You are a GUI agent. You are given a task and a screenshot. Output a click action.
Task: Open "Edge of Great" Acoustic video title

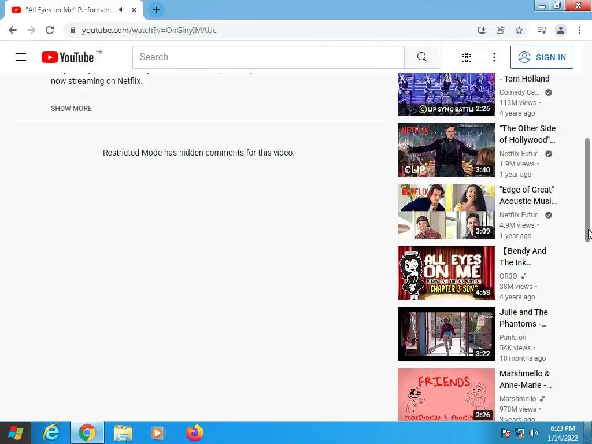(528, 195)
